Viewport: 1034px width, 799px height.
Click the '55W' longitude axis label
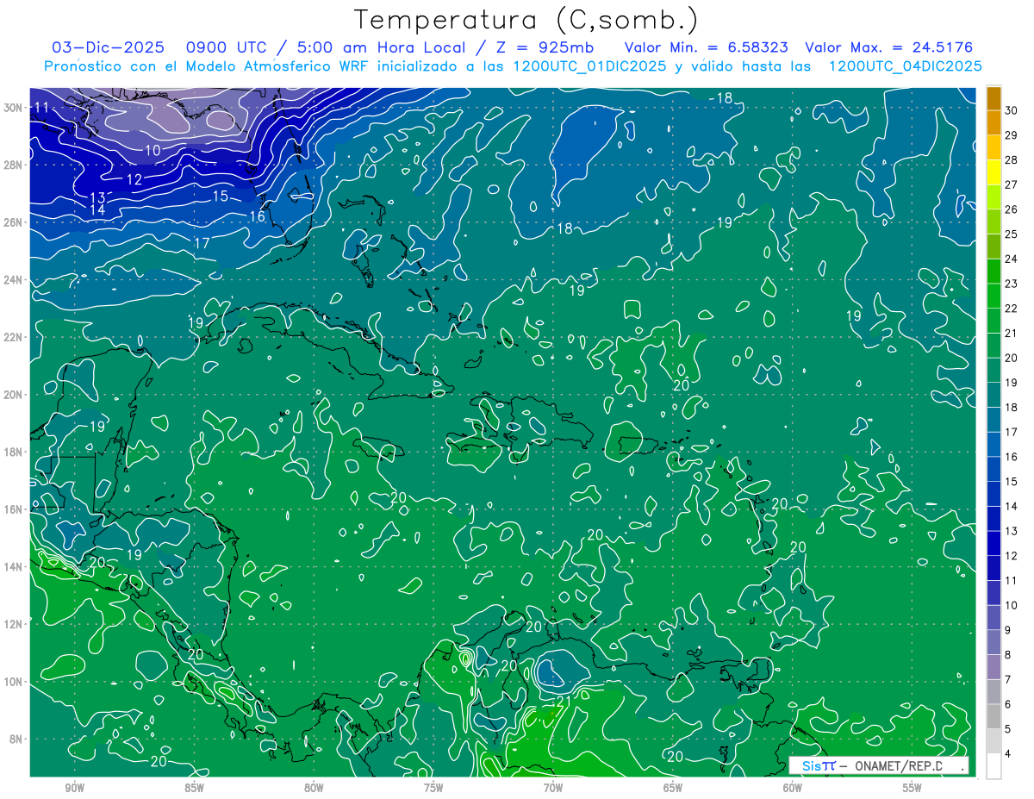tap(913, 788)
